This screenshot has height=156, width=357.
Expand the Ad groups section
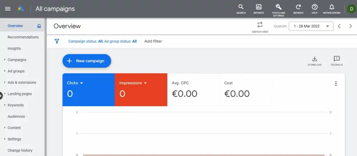5,71
